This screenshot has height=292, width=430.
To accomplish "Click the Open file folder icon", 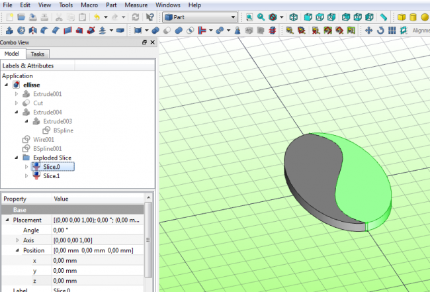I will tap(21, 17).
